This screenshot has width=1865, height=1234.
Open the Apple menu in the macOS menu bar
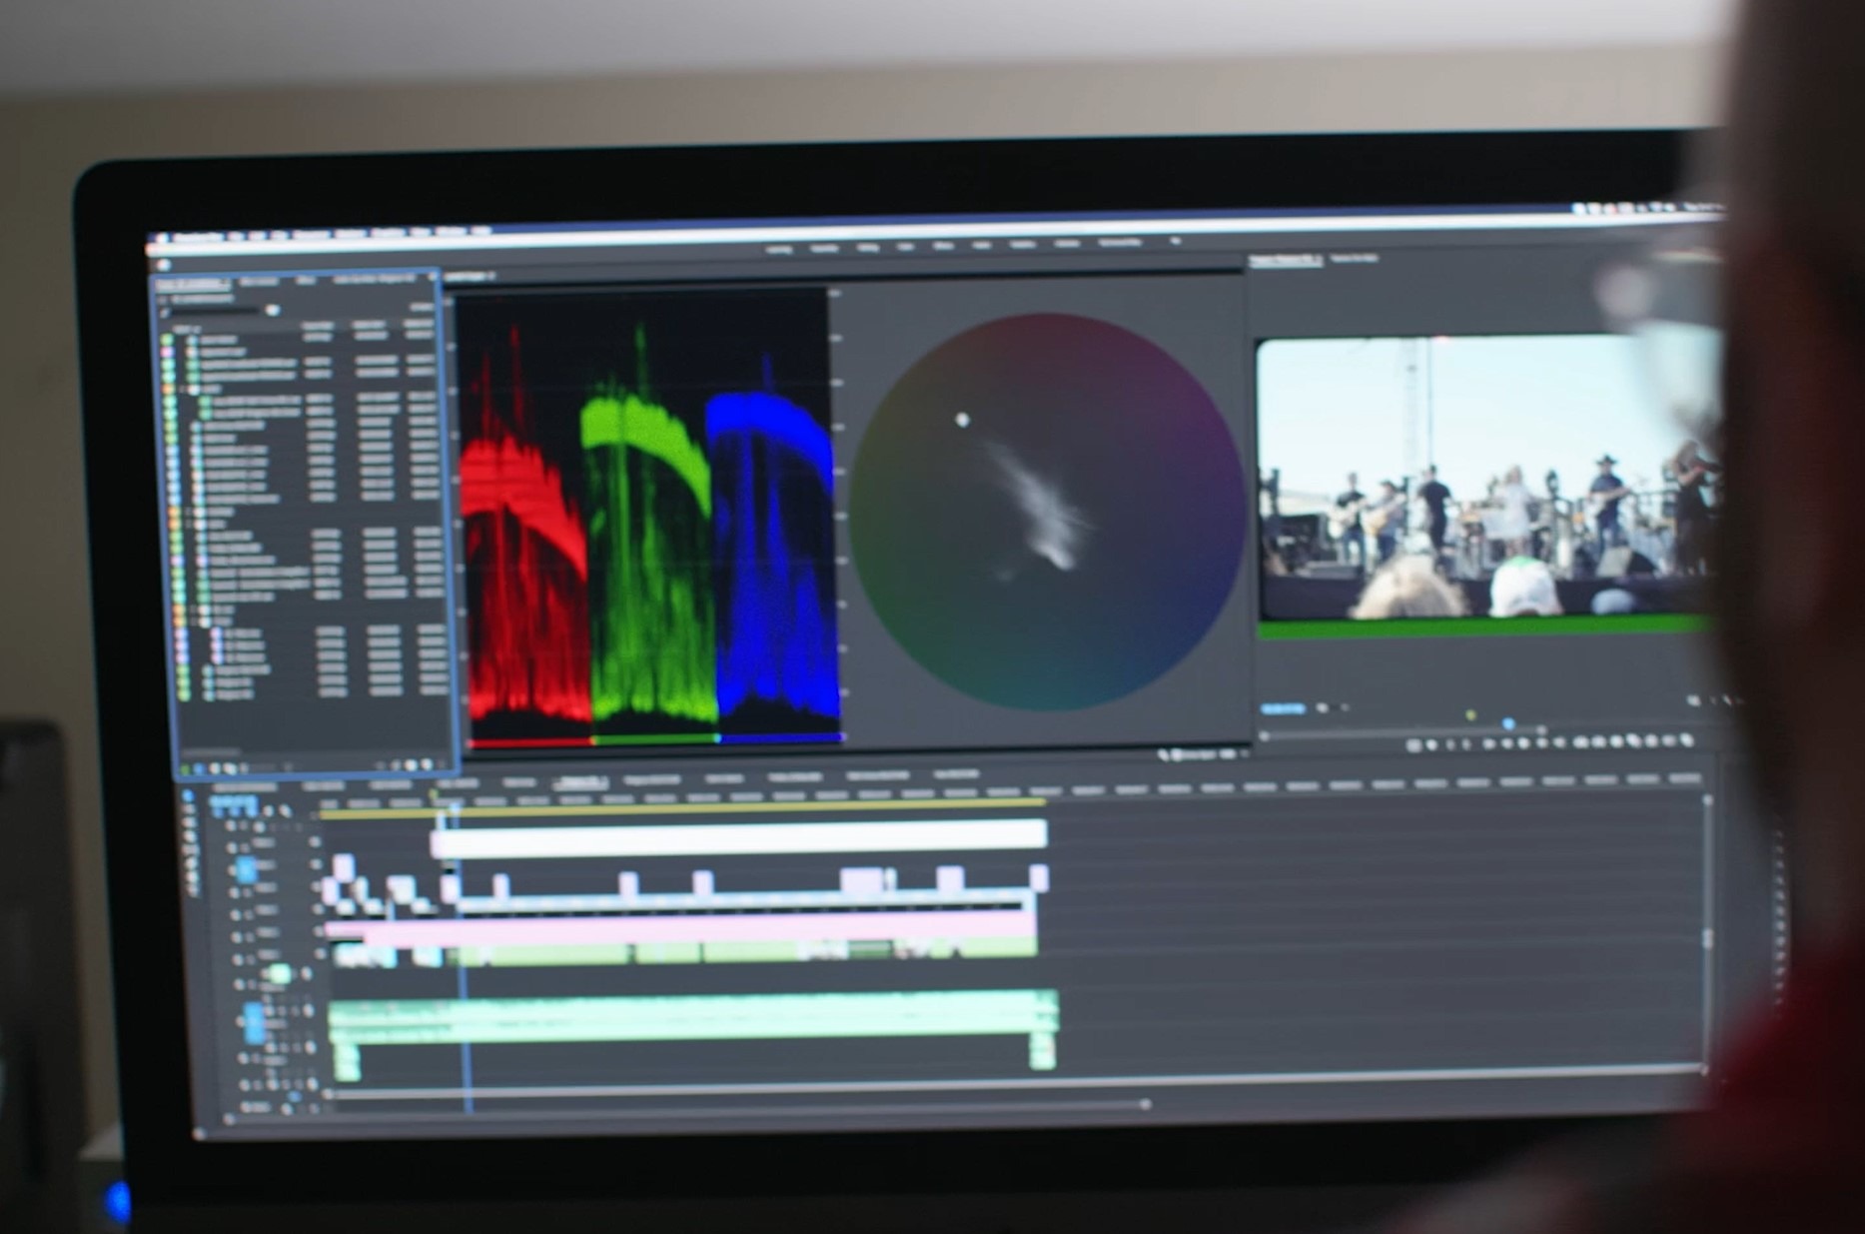tap(161, 239)
